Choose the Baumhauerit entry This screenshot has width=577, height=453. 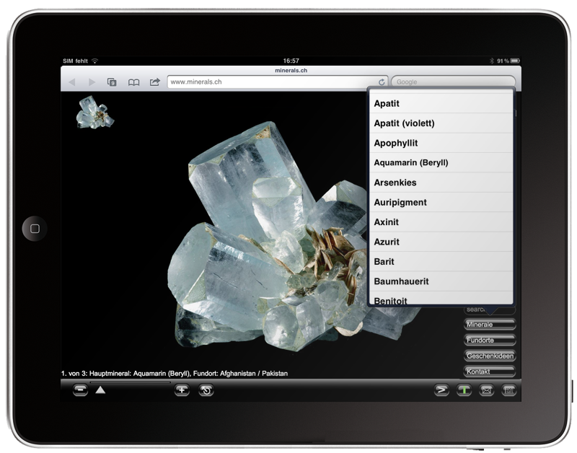click(x=441, y=281)
